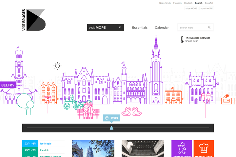Image resolution: width=236 pixels, height=157 pixels.
Task: Open the Essentials menu
Action: point(140,27)
